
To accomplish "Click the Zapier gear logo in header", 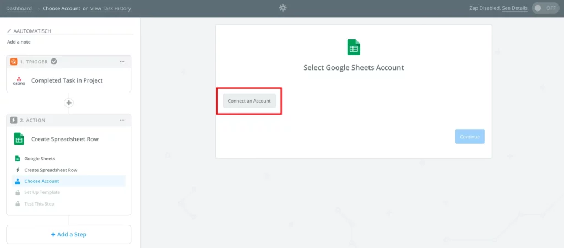I will 283,8.
